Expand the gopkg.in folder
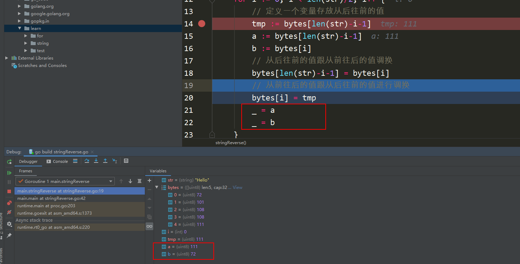520x264 pixels. point(20,21)
